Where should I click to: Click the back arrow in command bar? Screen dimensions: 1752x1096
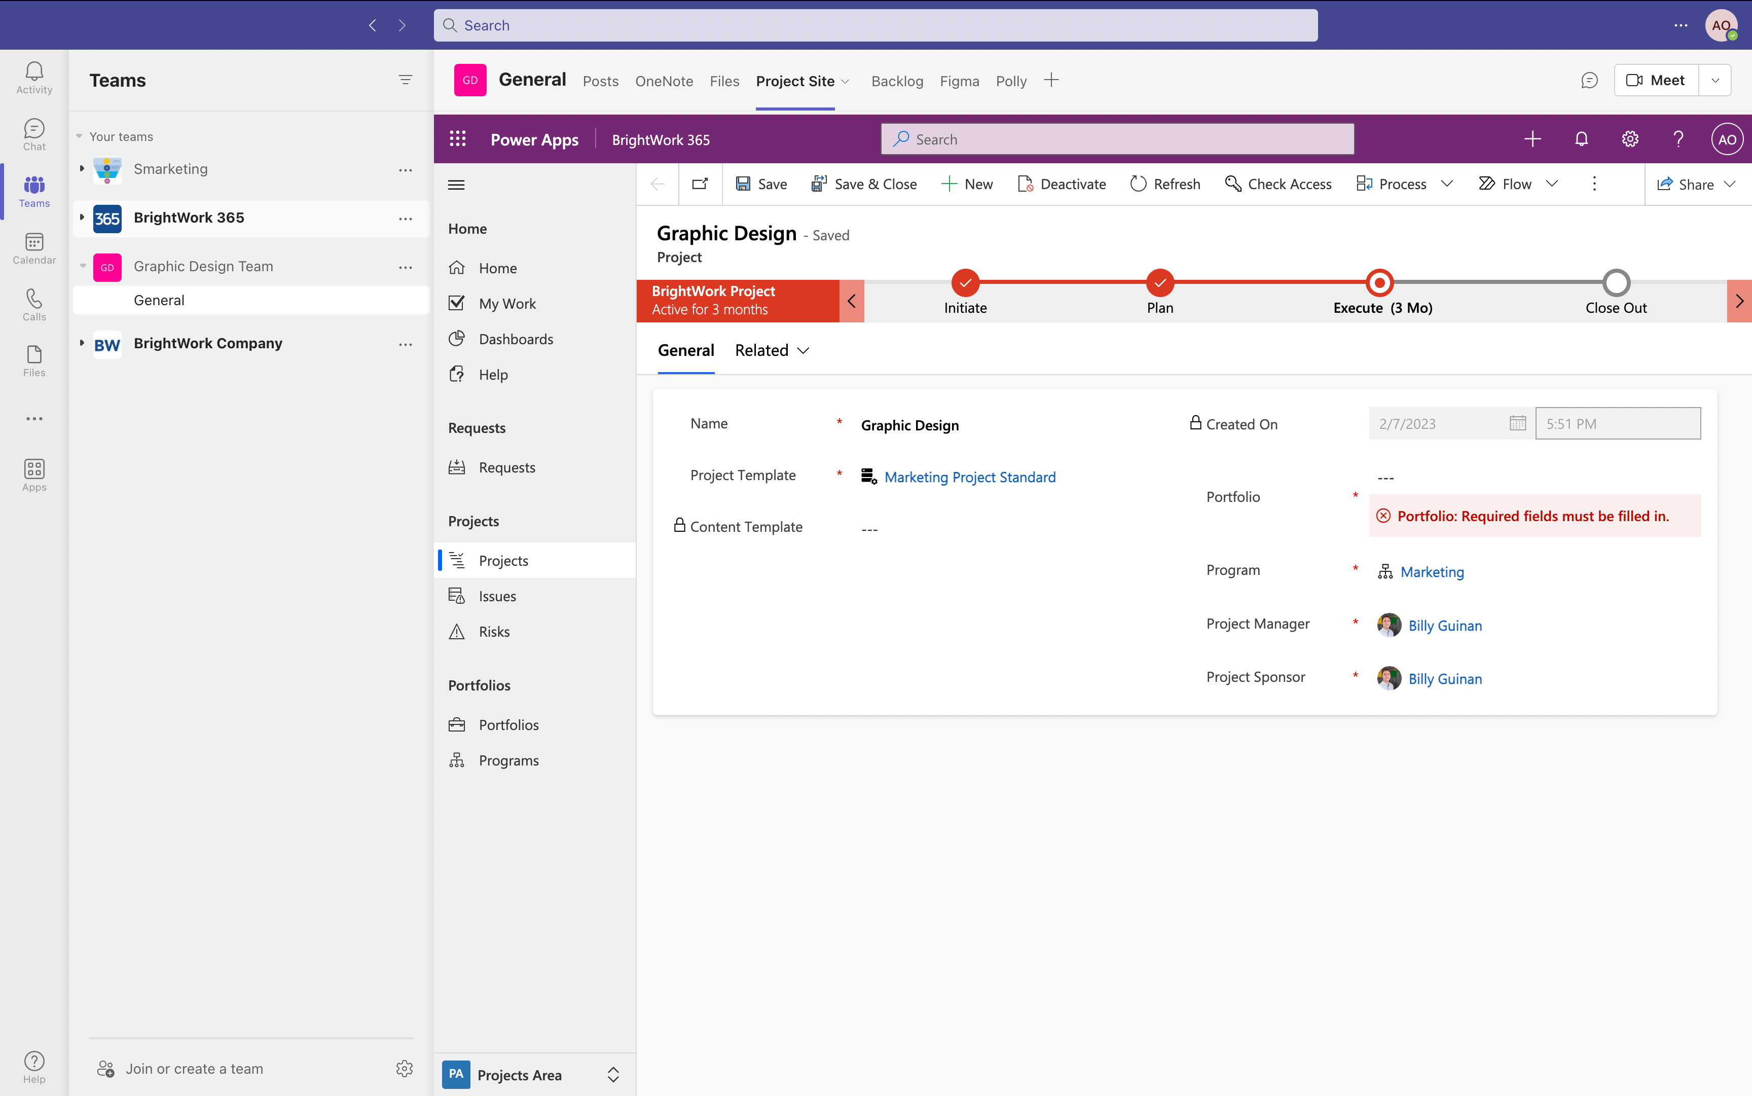click(658, 184)
